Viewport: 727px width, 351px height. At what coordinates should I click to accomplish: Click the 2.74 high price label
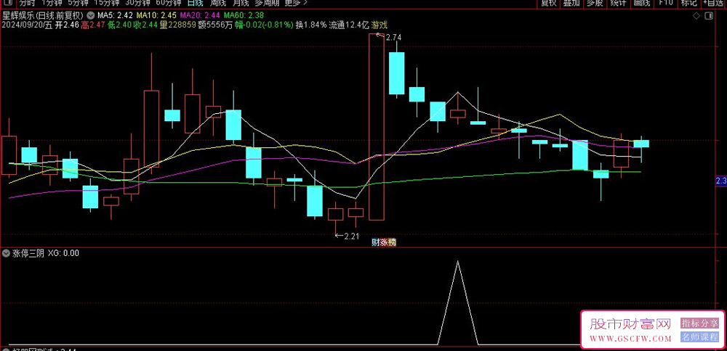coord(393,37)
